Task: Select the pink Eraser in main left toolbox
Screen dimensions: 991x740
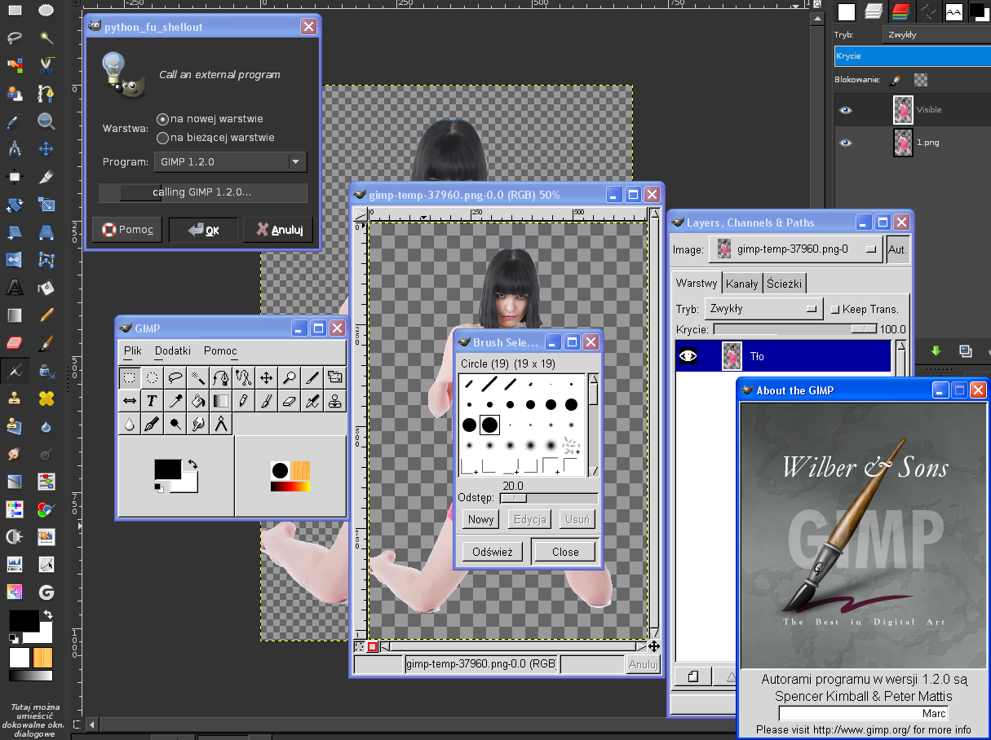Action: (15, 343)
